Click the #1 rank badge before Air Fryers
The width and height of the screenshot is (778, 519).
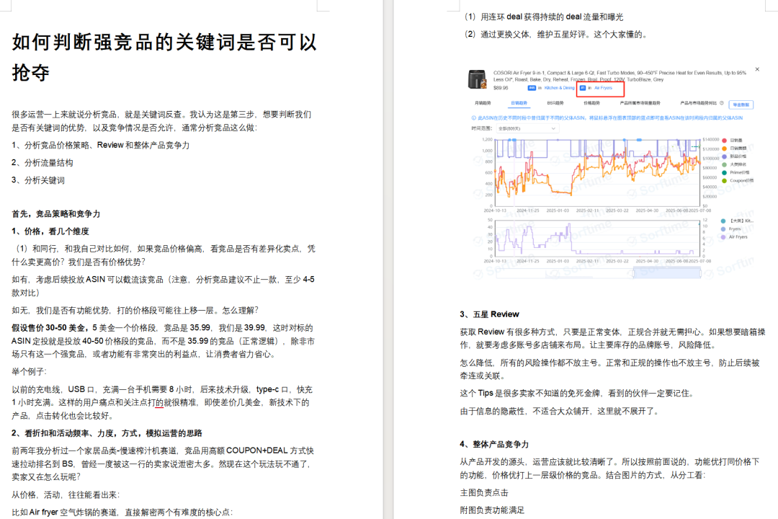point(583,88)
